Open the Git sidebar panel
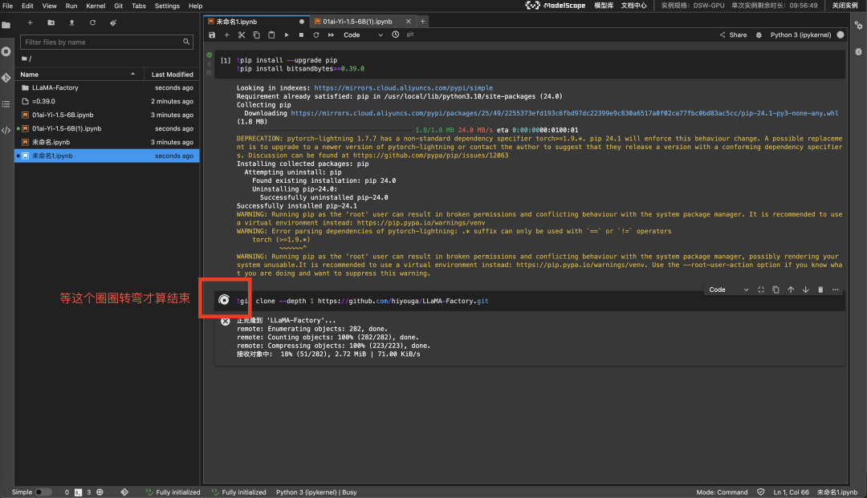Image resolution: width=867 pixels, height=498 pixels. tap(6, 78)
